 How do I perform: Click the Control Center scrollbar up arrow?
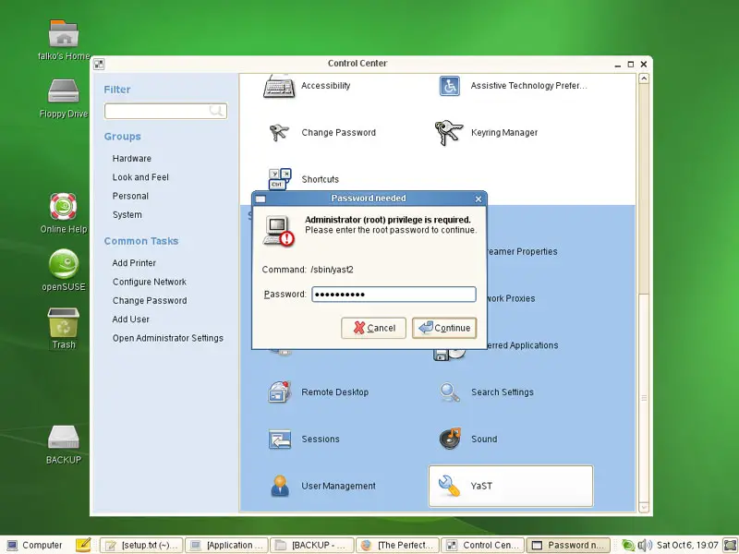pyautogui.click(x=644, y=78)
